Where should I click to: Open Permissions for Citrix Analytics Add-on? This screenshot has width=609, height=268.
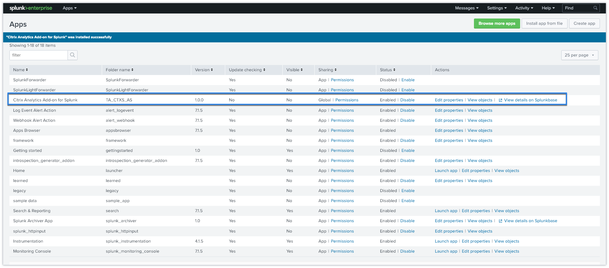pos(347,100)
